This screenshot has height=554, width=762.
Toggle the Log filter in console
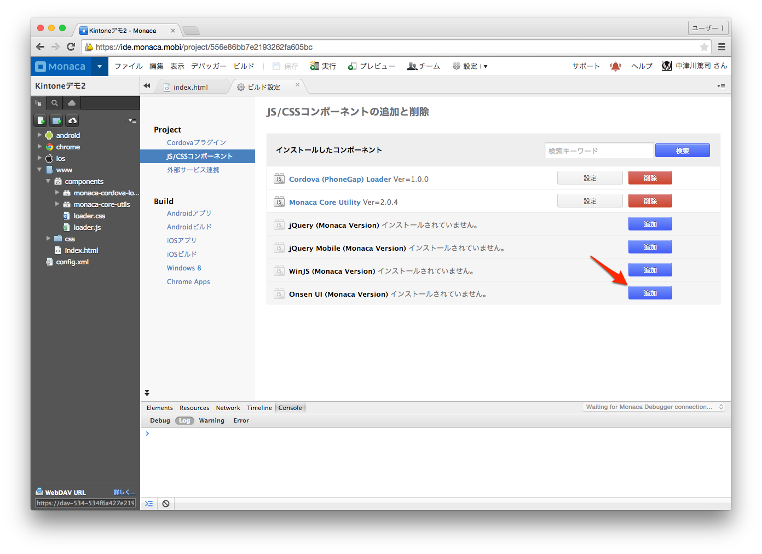click(184, 420)
